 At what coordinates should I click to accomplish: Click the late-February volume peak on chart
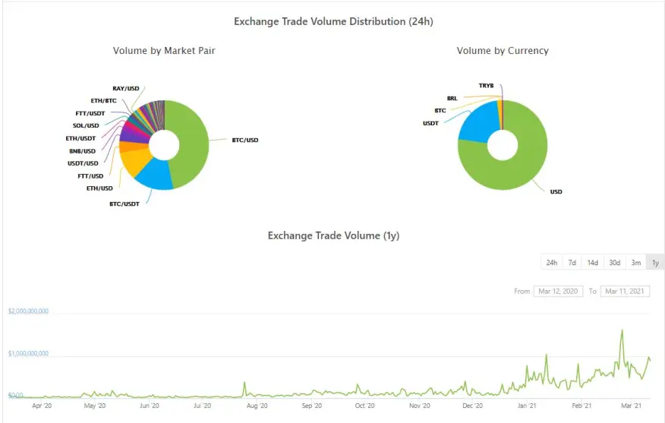(x=622, y=330)
